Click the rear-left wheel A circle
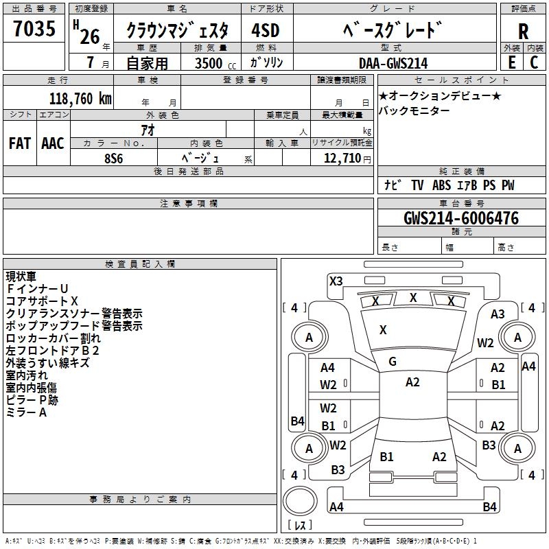549x549 pixels. [309, 449]
